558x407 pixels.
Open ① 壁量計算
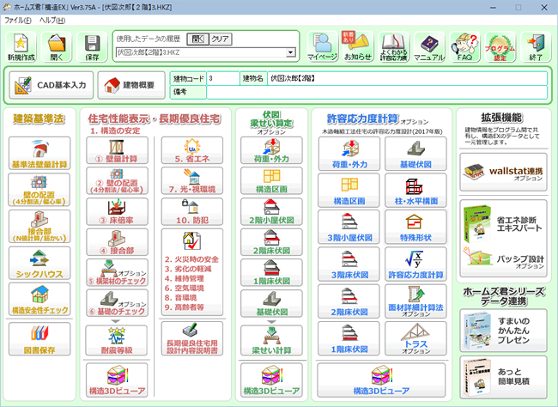(x=117, y=150)
